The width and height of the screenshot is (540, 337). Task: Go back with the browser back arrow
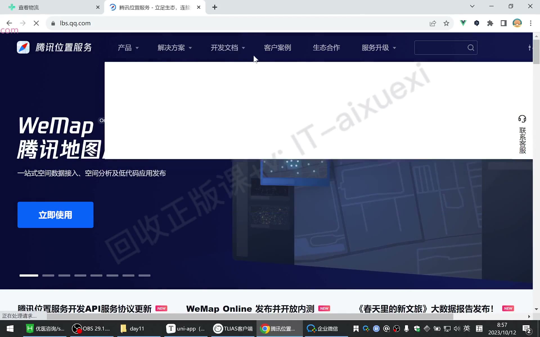click(9, 23)
